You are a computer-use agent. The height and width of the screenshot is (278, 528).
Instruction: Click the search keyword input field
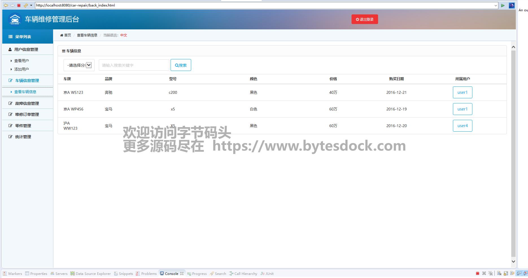134,65
